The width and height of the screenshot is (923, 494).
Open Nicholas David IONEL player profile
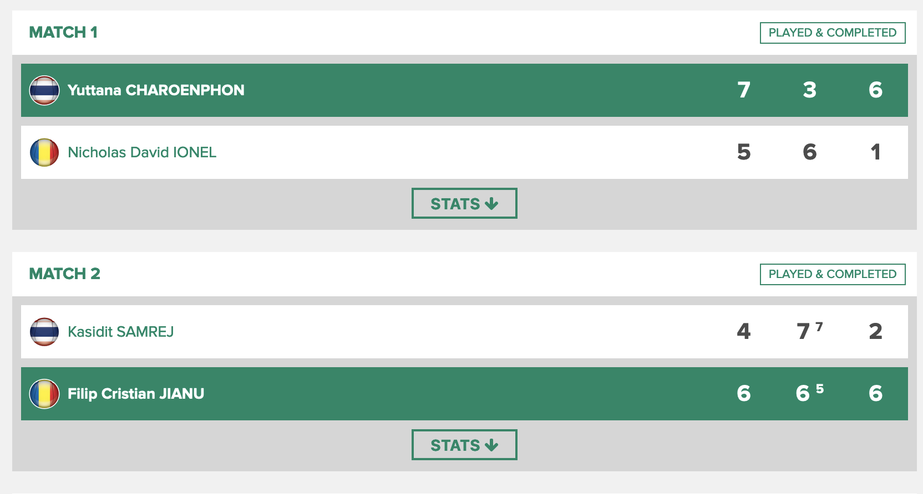pyautogui.click(x=142, y=152)
